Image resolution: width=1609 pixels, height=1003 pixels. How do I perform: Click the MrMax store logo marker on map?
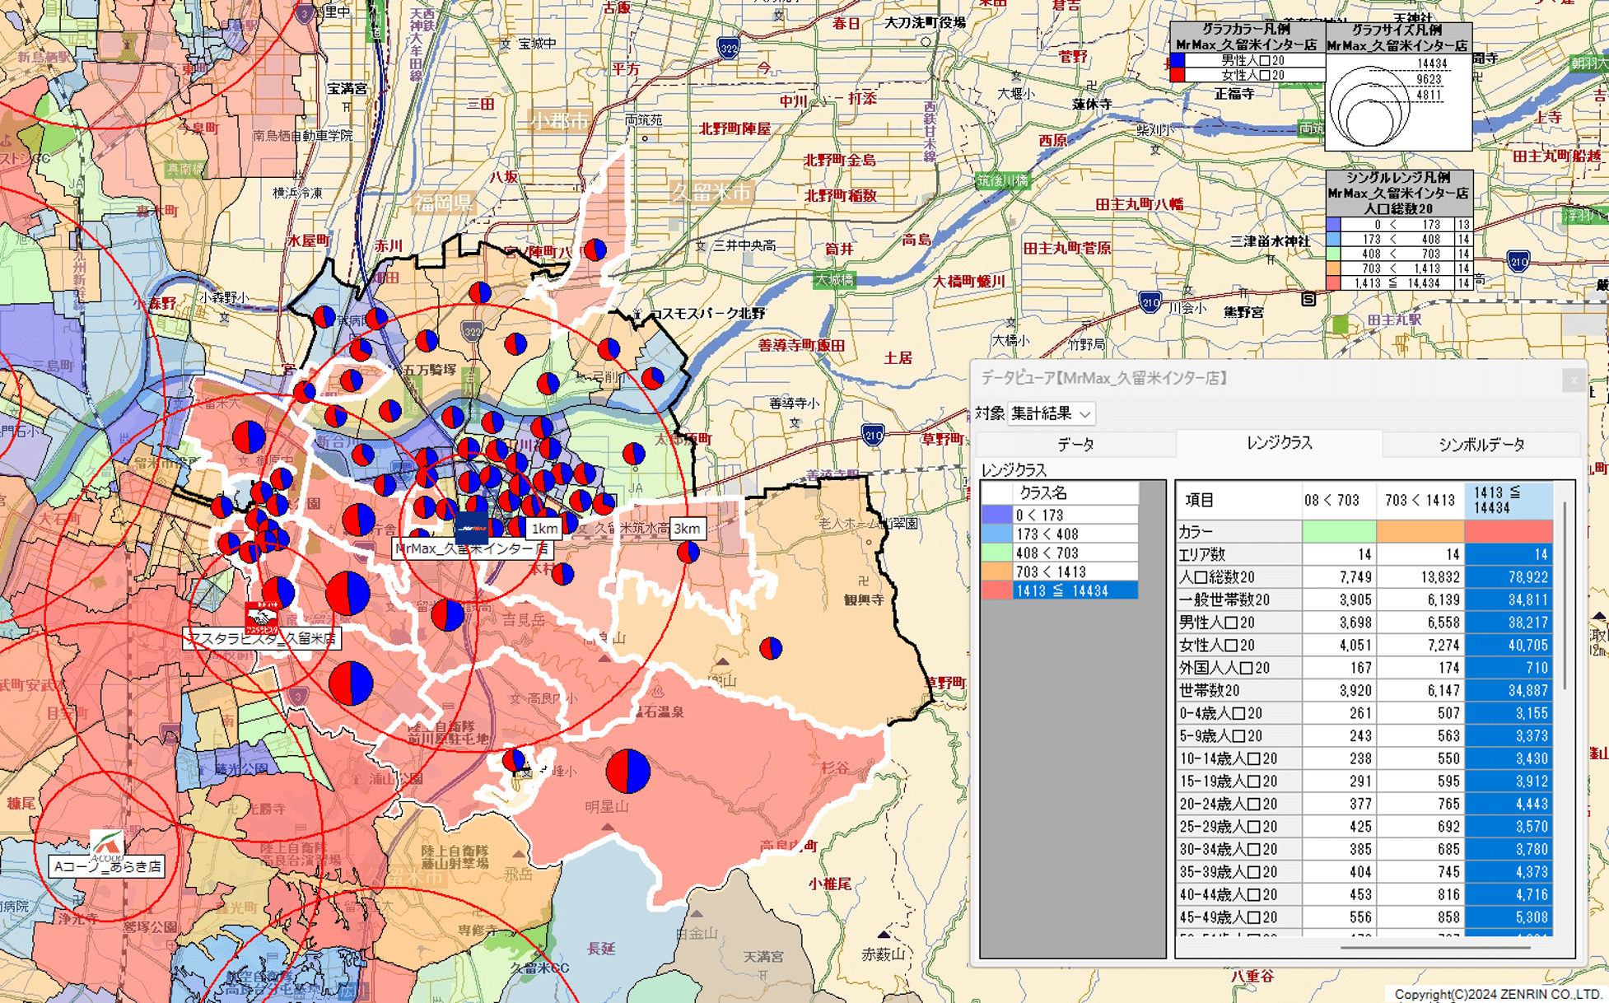coord(472,527)
